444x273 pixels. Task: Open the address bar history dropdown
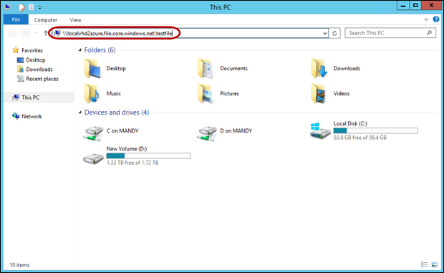(325, 34)
